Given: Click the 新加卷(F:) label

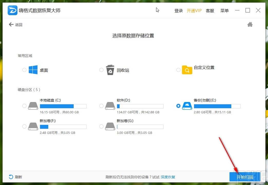Looking at the screenshot, I should [x=48, y=121].
